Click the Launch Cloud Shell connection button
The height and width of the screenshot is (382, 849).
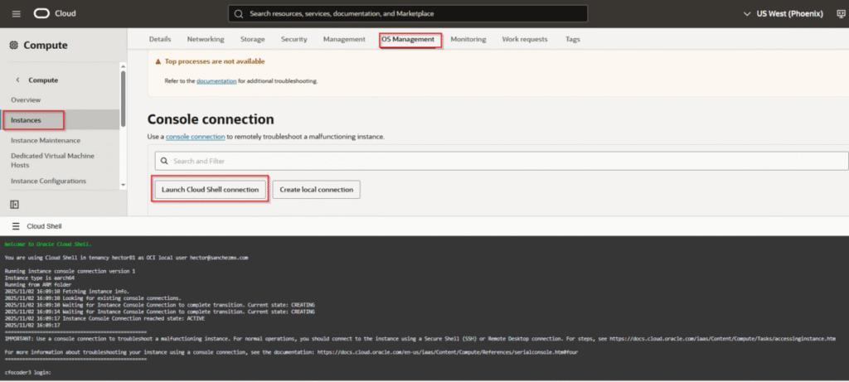tap(210, 190)
